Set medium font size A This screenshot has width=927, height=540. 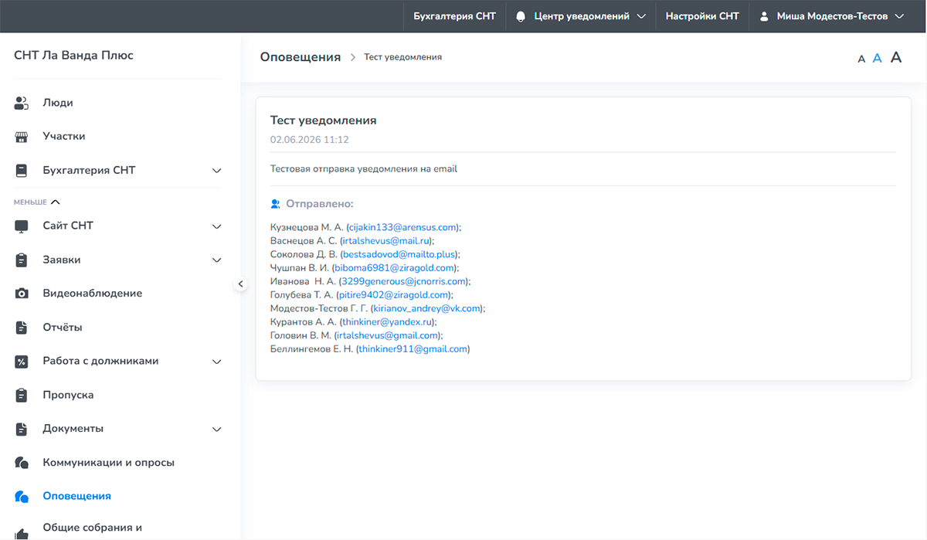click(877, 58)
